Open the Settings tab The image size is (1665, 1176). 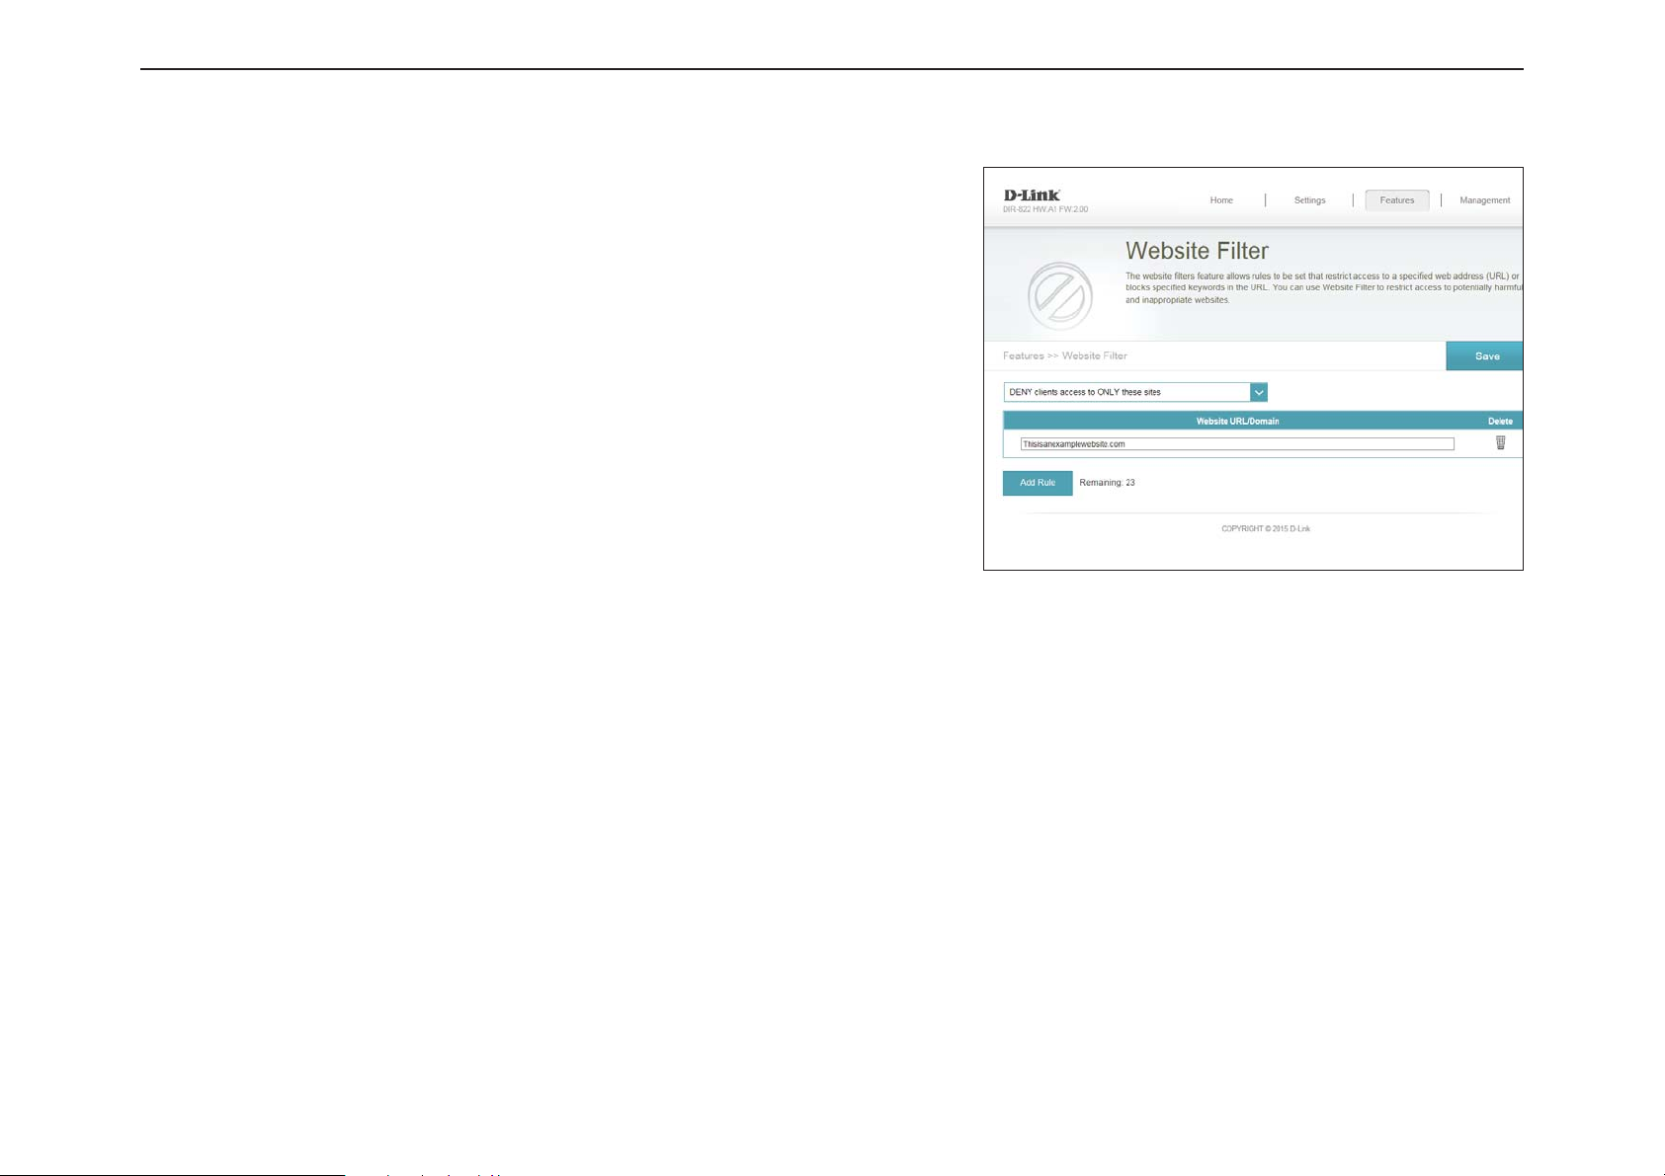[1309, 200]
